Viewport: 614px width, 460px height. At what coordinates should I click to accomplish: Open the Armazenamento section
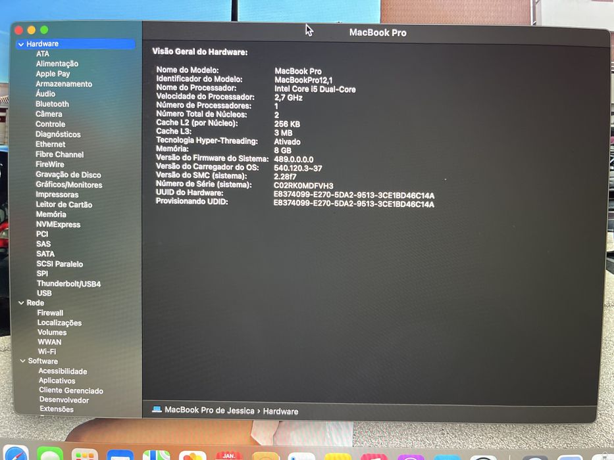pos(64,84)
